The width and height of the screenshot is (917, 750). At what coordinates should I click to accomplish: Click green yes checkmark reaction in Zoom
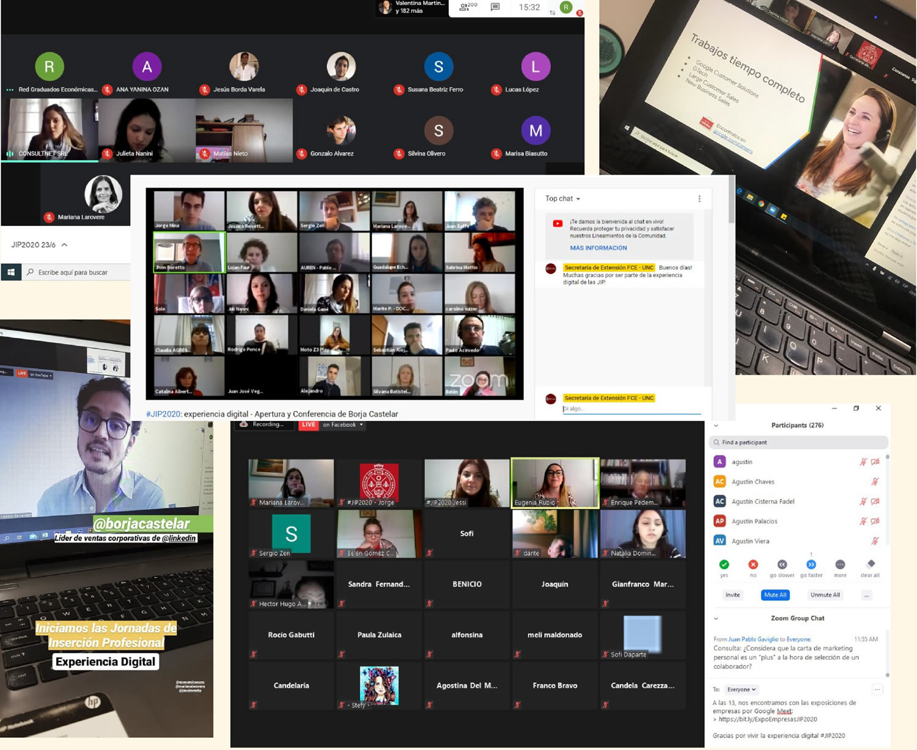(724, 564)
